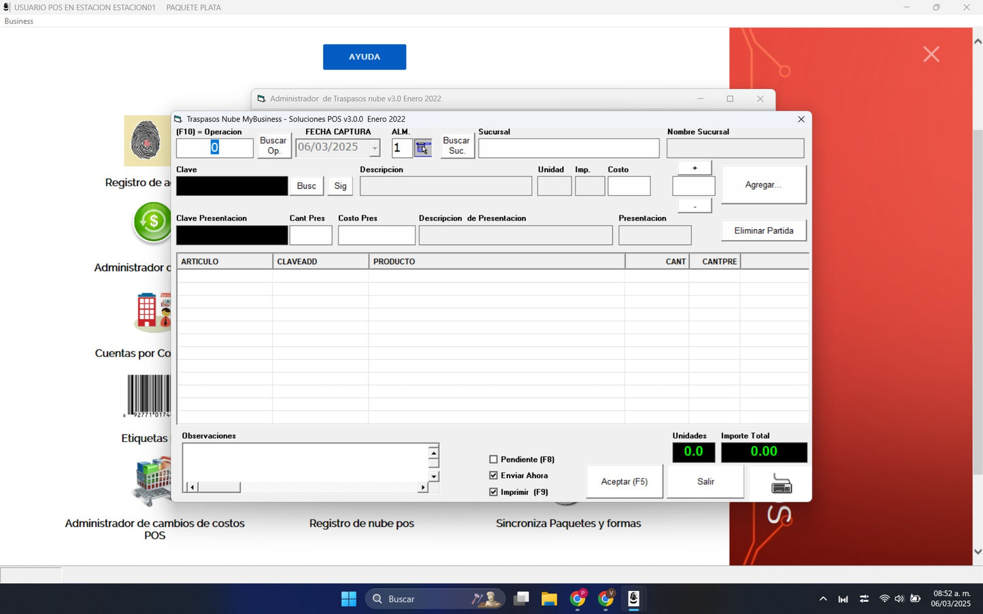Open the Business menu
Viewport: 983px width, 614px height.
pos(19,21)
